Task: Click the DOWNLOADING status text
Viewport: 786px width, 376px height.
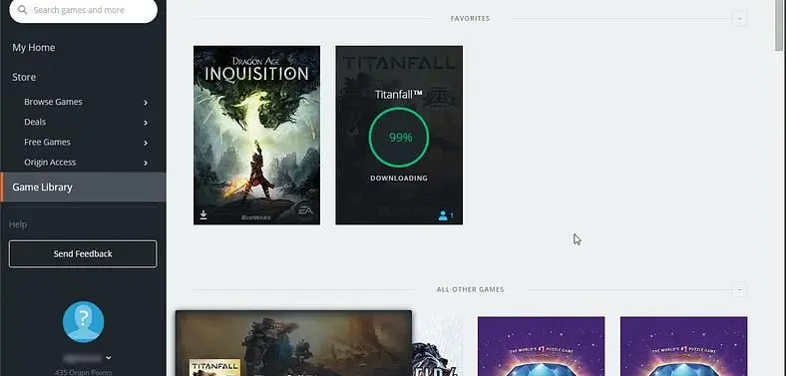Action: pyautogui.click(x=399, y=178)
